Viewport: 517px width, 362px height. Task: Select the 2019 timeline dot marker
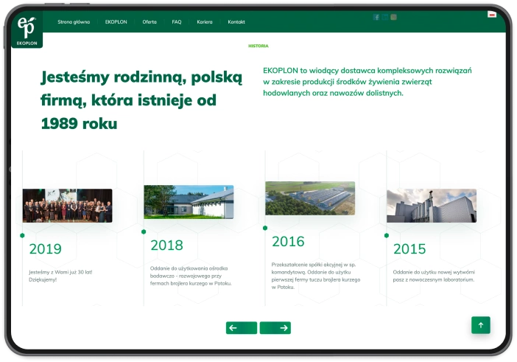click(22, 235)
